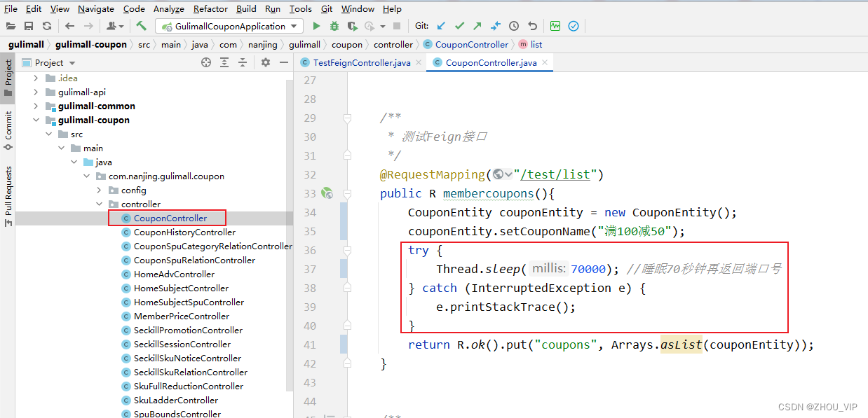The width and height of the screenshot is (868, 418).
Task: Run the application with green play icon
Action: [316, 26]
